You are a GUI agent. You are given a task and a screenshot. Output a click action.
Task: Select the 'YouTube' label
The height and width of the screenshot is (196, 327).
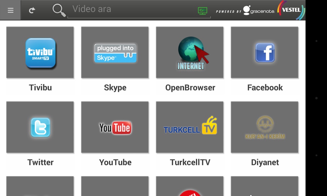click(x=115, y=162)
